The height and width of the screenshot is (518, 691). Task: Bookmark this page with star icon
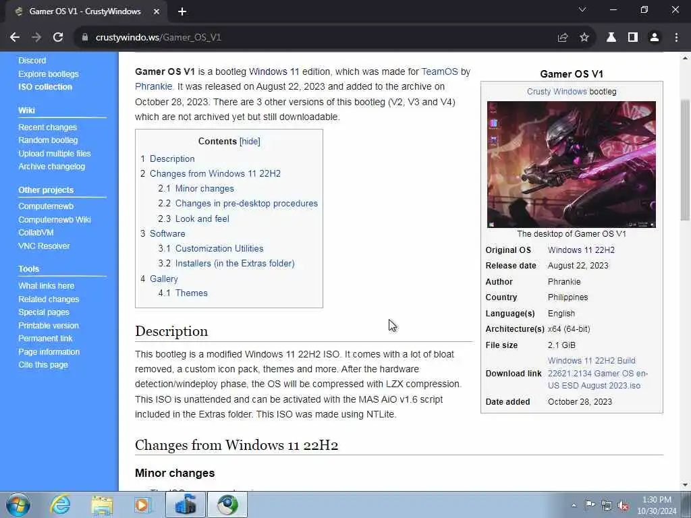(x=584, y=38)
